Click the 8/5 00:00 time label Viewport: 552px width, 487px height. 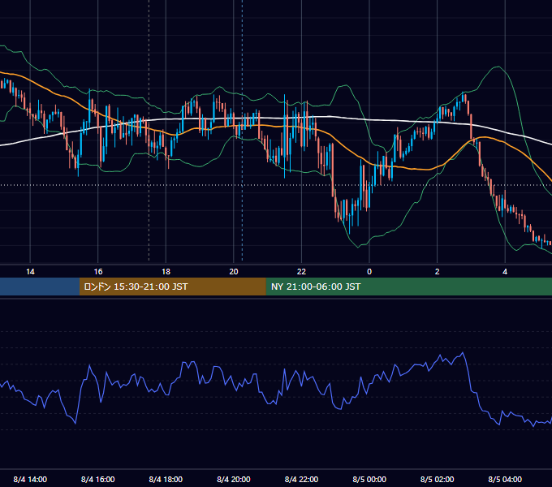click(x=369, y=479)
